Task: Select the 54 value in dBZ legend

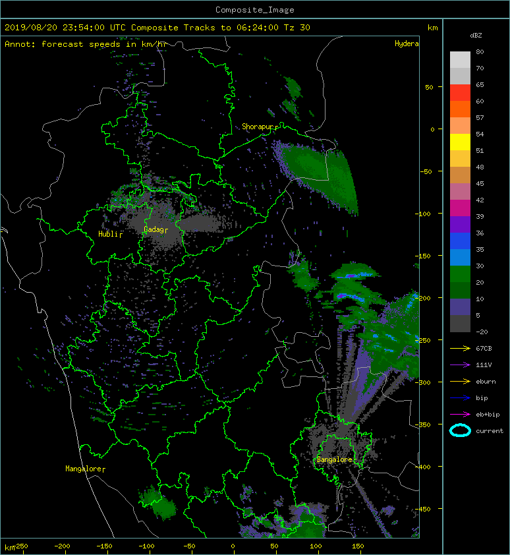Action: coord(480,134)
